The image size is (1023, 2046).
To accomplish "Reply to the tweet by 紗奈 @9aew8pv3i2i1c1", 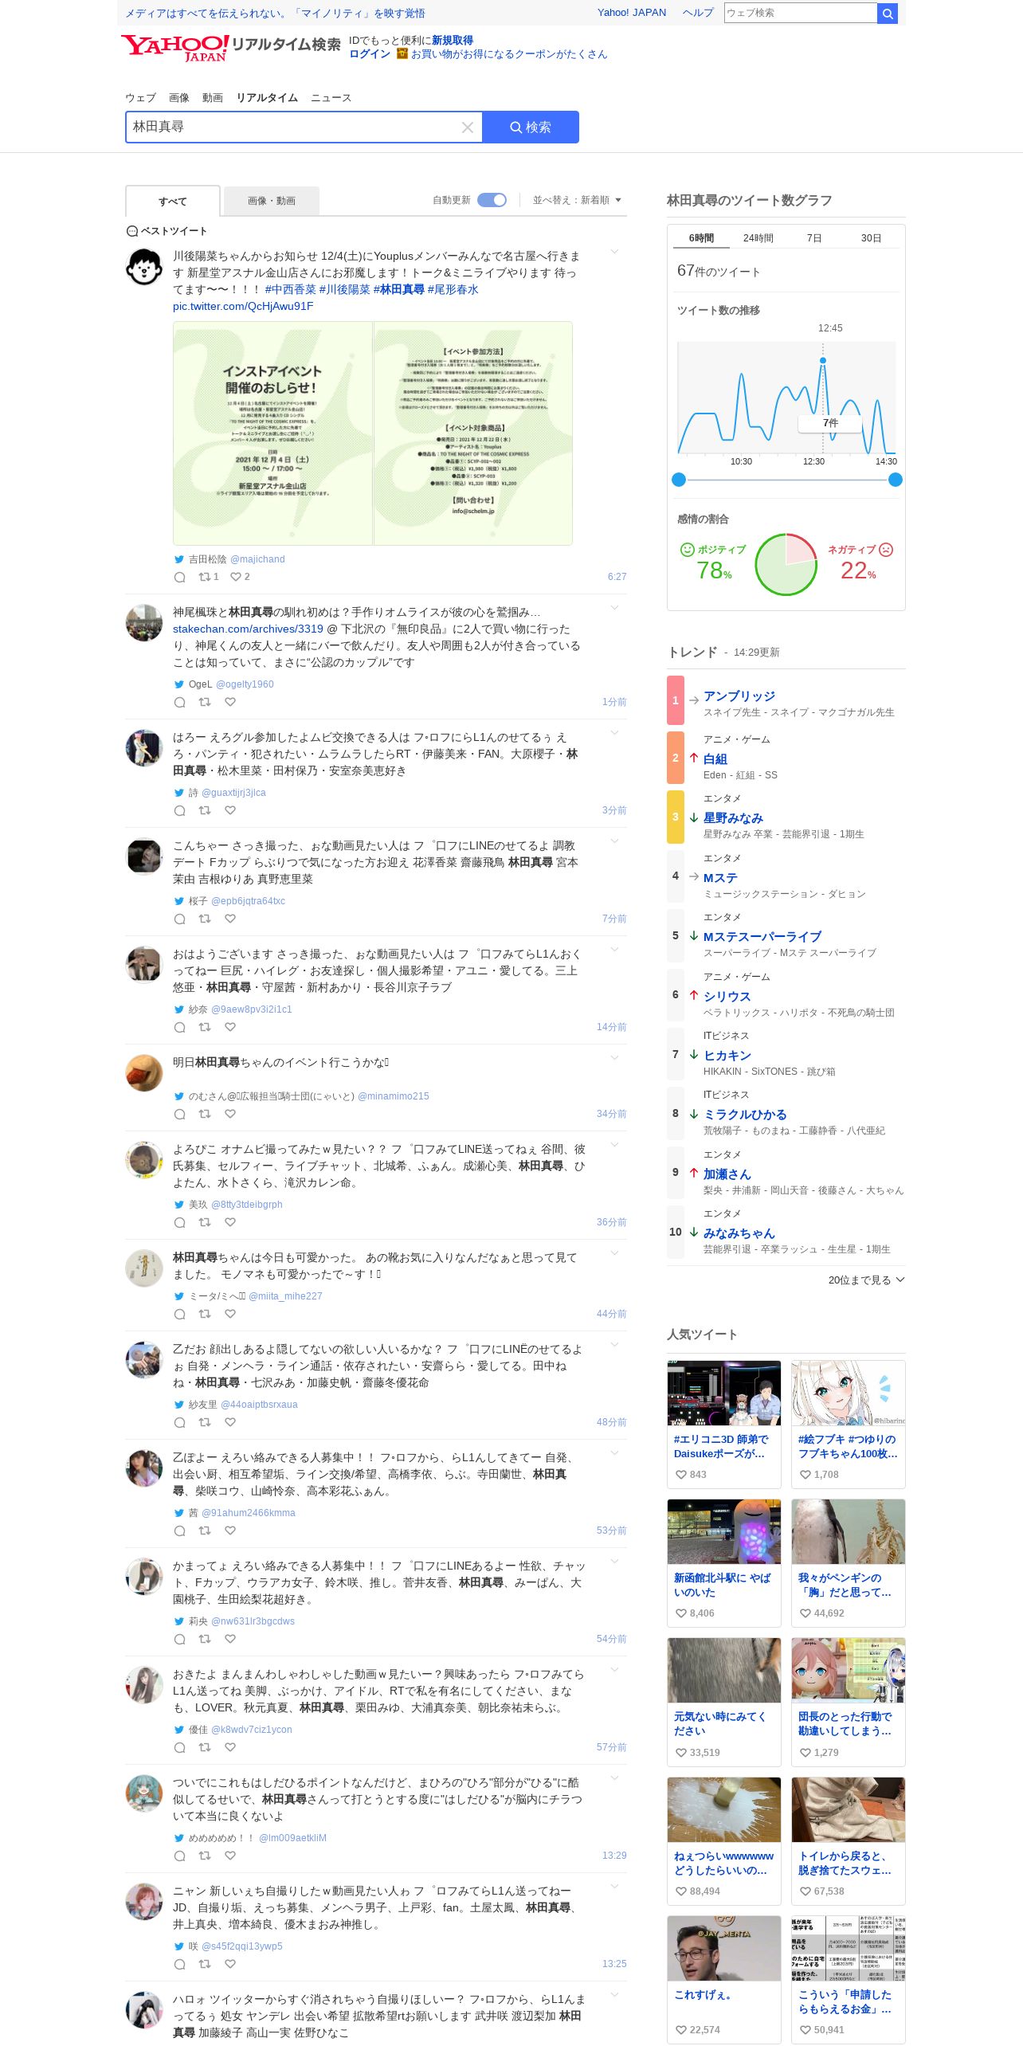I will pyautogui.click(x=179, y=1027).
